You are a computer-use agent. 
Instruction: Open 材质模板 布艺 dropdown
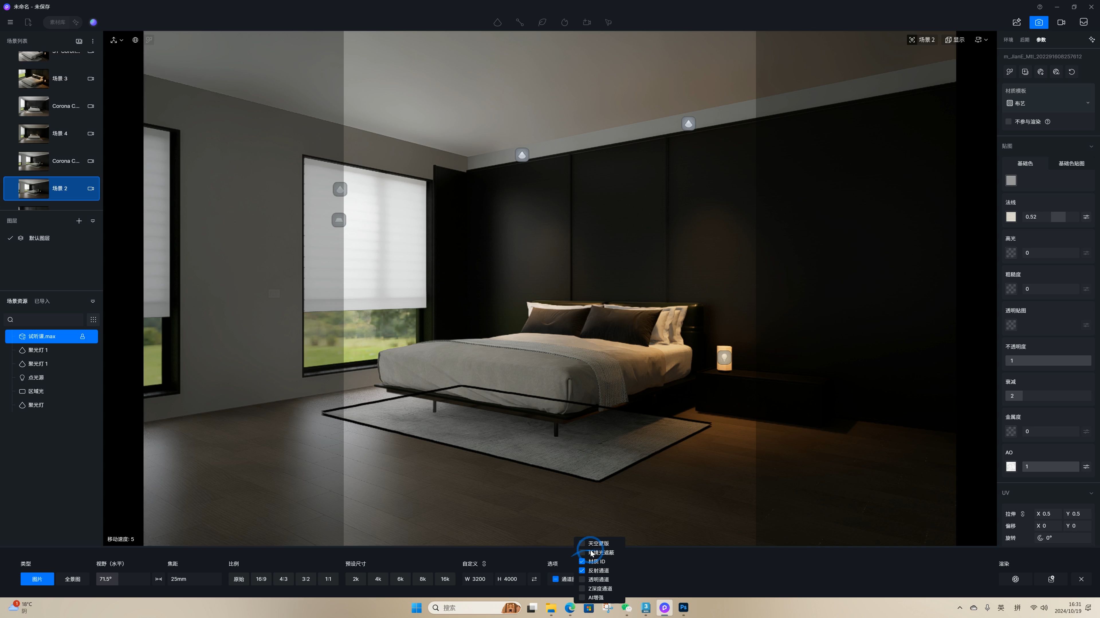(1048, 103)
